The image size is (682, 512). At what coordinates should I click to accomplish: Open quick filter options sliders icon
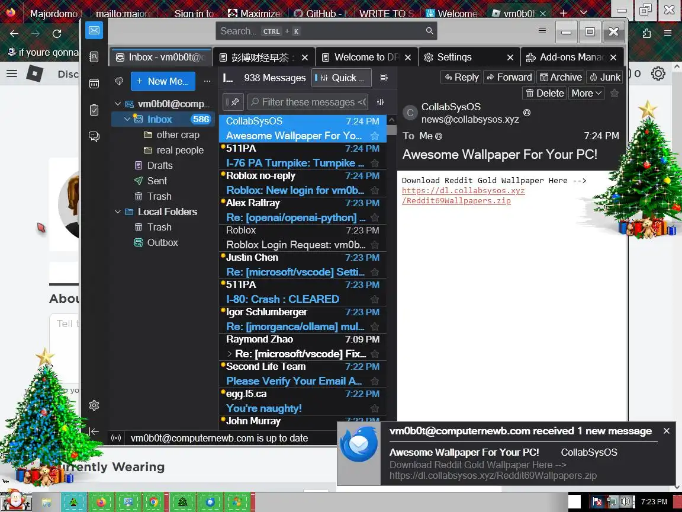click(380, 102)
